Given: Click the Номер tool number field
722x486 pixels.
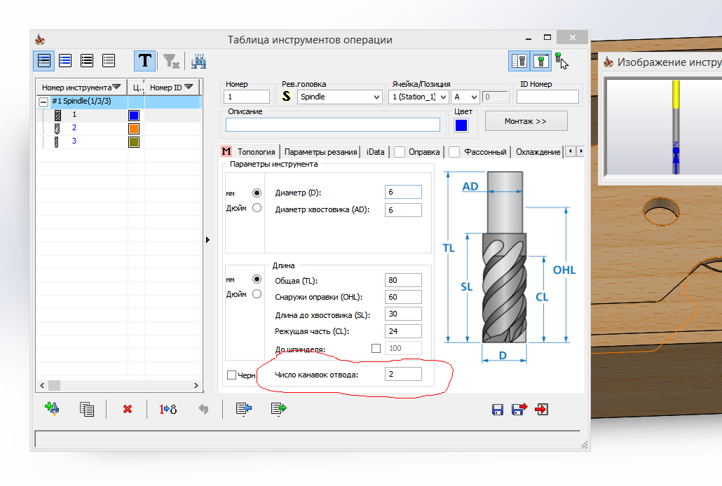Looking at the screenshot, I should pos(246,97).
